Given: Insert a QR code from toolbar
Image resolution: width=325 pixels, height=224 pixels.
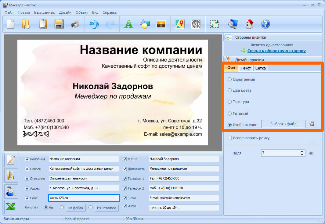Looking at the screenshot, I should [x=196, y=24].
